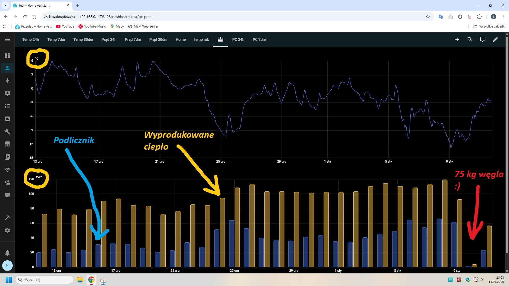The height and width of the screenshot is (286, 509).
Task: Open the Assist chat bubble icon
Action: (x=482, y=39)
